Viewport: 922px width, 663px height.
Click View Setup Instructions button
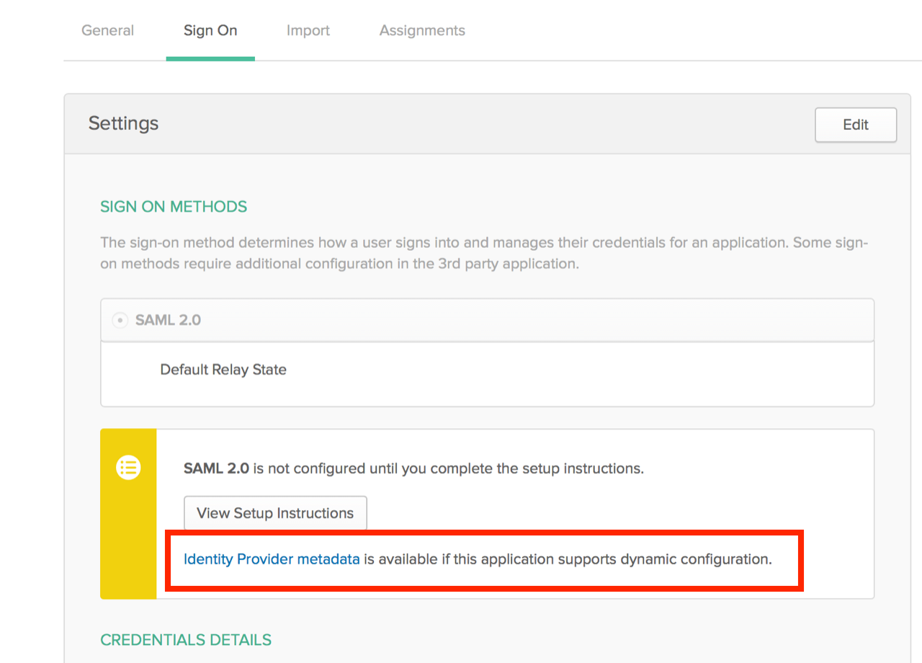(275, 513)
